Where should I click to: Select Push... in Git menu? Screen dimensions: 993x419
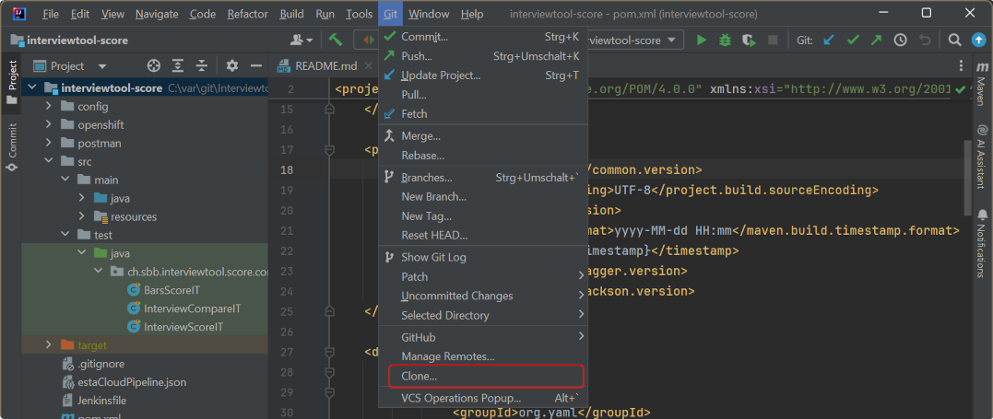[x=483, y=55]
